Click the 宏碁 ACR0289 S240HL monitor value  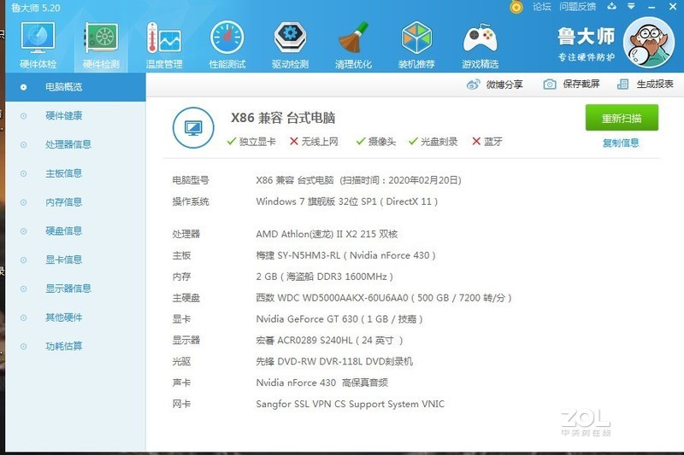click(329, 340)
